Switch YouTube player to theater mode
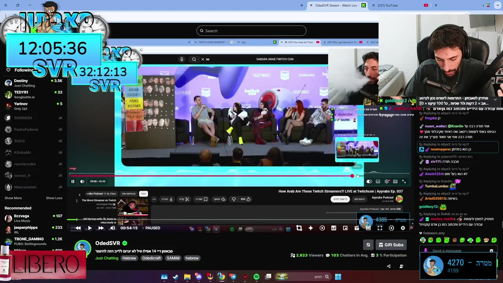The height and width of the screenshot is (283, 503). pyautogui.click(x=395, y=182)
